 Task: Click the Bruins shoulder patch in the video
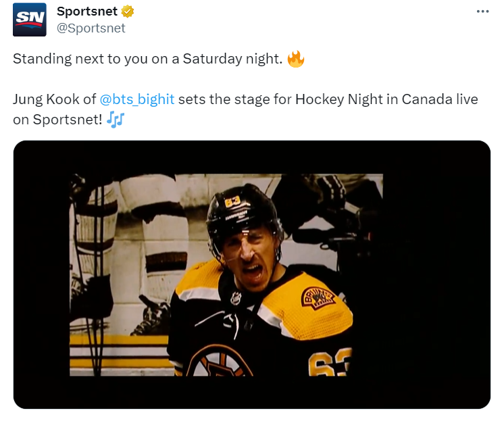pyautogui.click(x=317, y=297)
